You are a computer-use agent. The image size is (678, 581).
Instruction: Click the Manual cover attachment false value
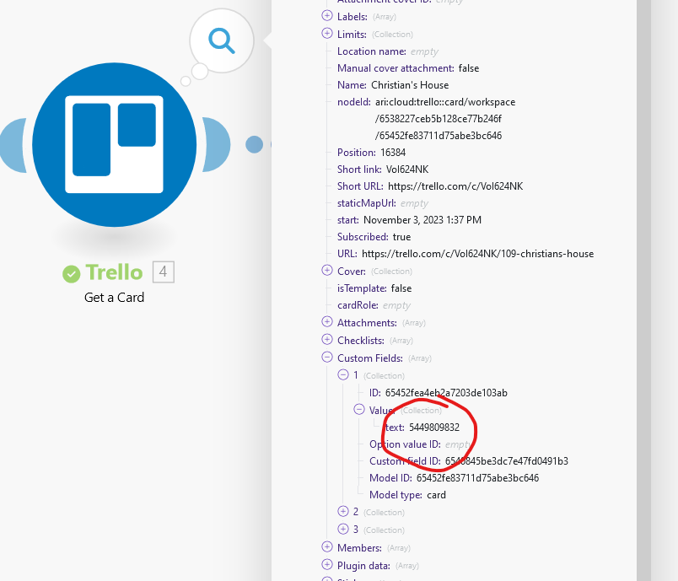(469, 68)
